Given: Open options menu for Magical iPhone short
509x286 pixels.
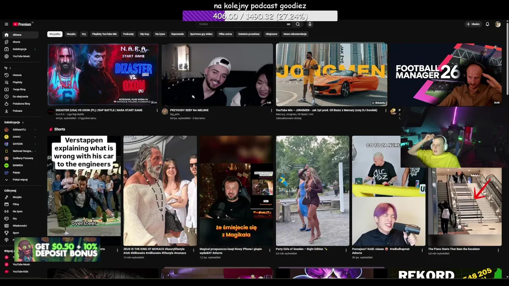Looking at the screenshot, I should [x=270, y=250].
